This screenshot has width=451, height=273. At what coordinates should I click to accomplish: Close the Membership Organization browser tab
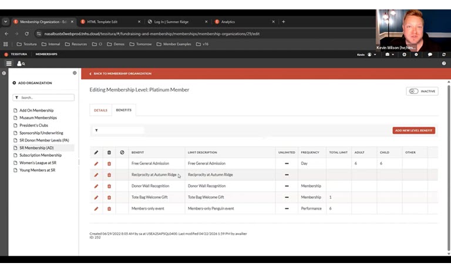coord(72,22)
